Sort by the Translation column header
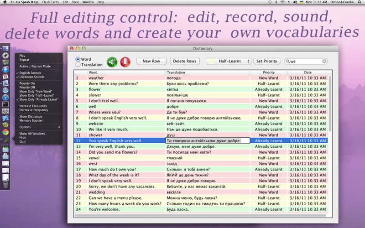Screen dimensions: 365x228 [x=208, y=73]
